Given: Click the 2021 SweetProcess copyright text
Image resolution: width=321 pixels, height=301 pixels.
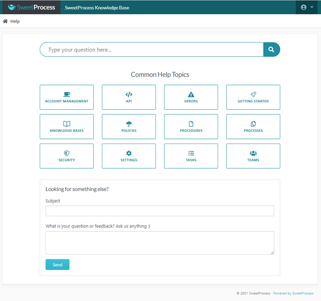Looking at the screenshot, I should pos(254,293).
